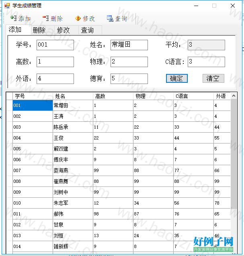Image resolution: width=244 pixels, height=256 pixels.
Task: Click the 修改 toolbar icon
Action: pos(78,18)
